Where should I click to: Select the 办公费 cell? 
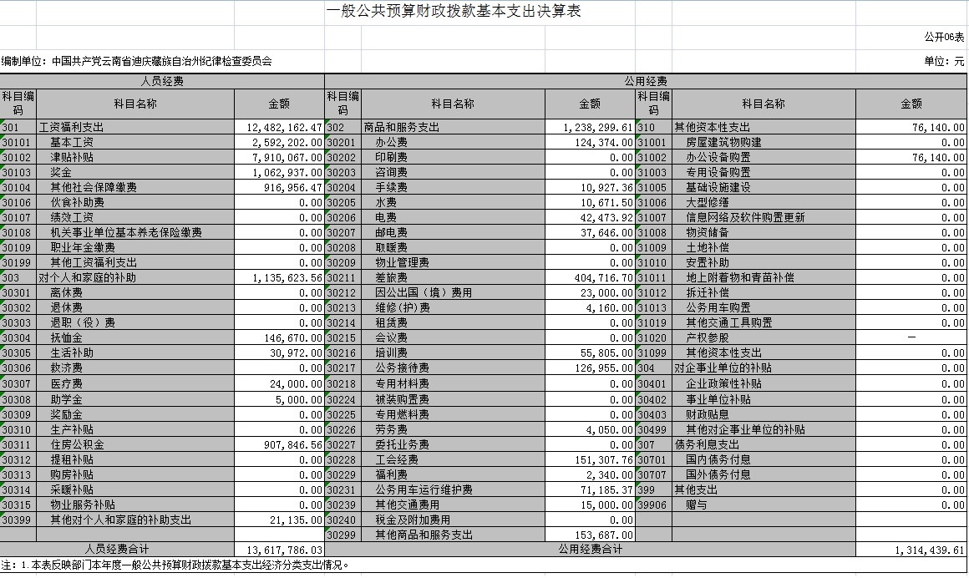click(x=453, y=142)
